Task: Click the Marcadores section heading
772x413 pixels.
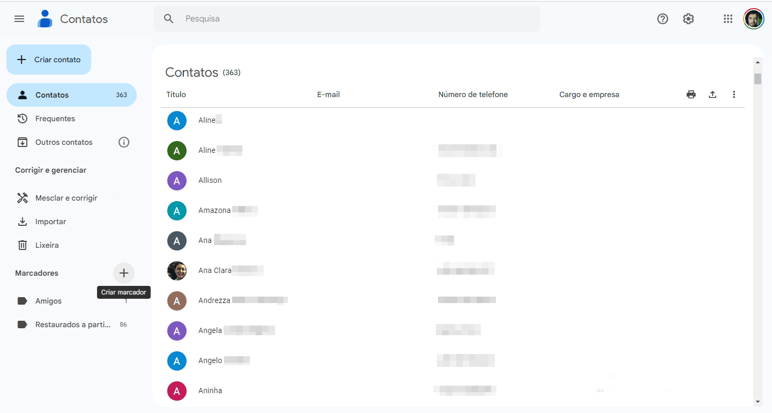Action: pos(36,273)
